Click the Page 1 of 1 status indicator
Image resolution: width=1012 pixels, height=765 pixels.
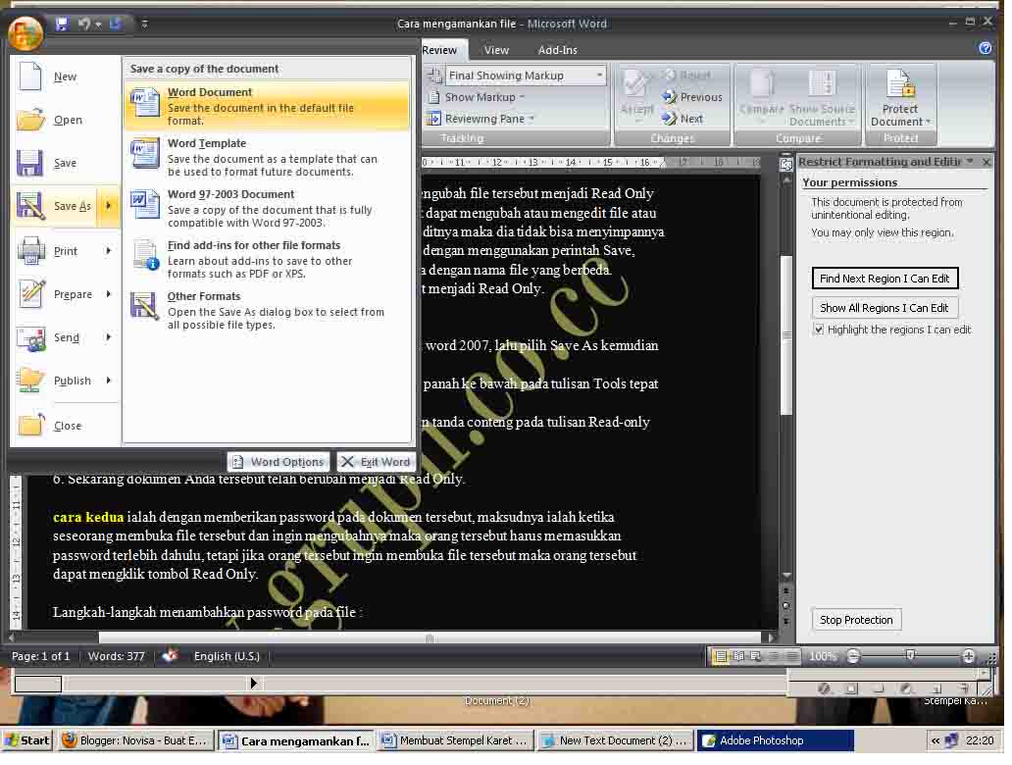(40, 656)
